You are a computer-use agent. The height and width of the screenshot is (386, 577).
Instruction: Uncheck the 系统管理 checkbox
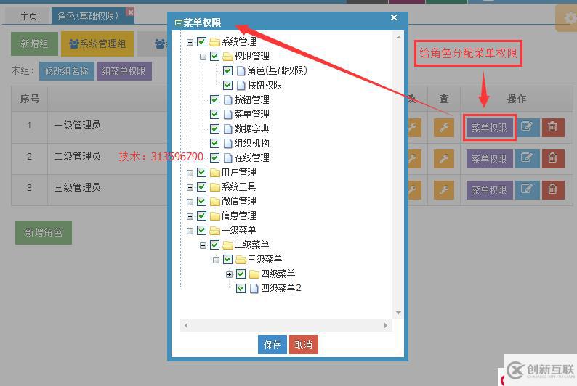point(201,42)
